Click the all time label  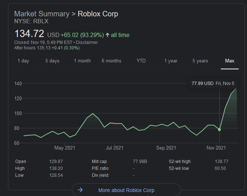click(120, 35)
